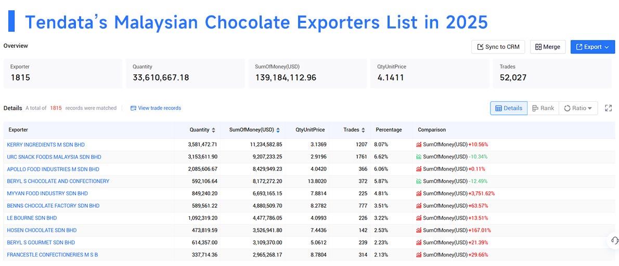619x266 pixels.
Task: Click the fullscreen expand icon
Action: (609, 108)
